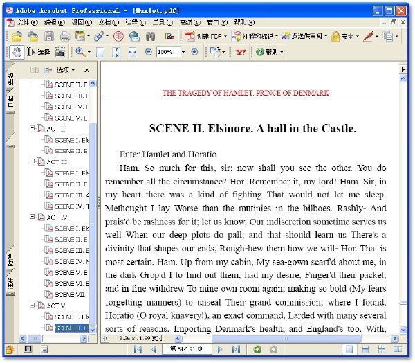The height and width of the screenshot is (363, 415).
Task: Choose the text Select tool
Action: click(39, 52)
